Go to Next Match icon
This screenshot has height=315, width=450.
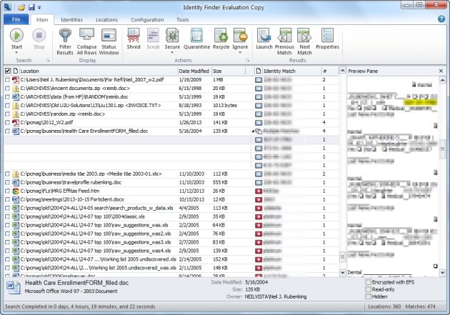(x=304, y=36)
